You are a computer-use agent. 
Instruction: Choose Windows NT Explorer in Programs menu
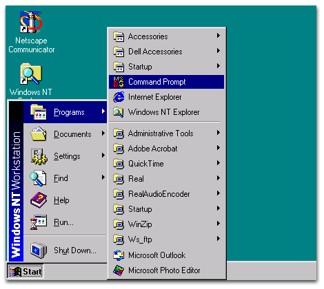(166, 112)
